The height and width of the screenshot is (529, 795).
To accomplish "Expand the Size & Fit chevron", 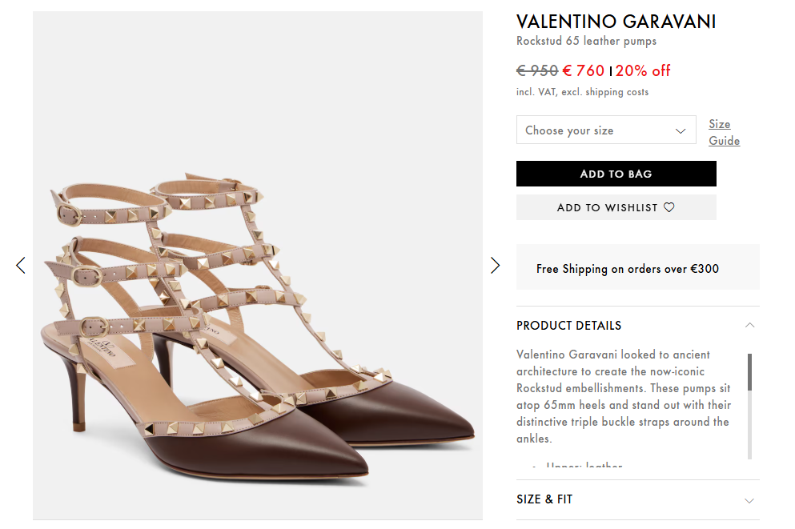I will (x=749, y=500).
